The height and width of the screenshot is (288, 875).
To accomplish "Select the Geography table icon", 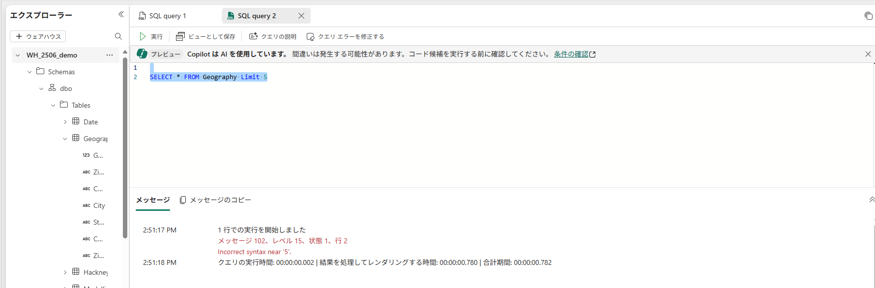I will click(76, 138).
